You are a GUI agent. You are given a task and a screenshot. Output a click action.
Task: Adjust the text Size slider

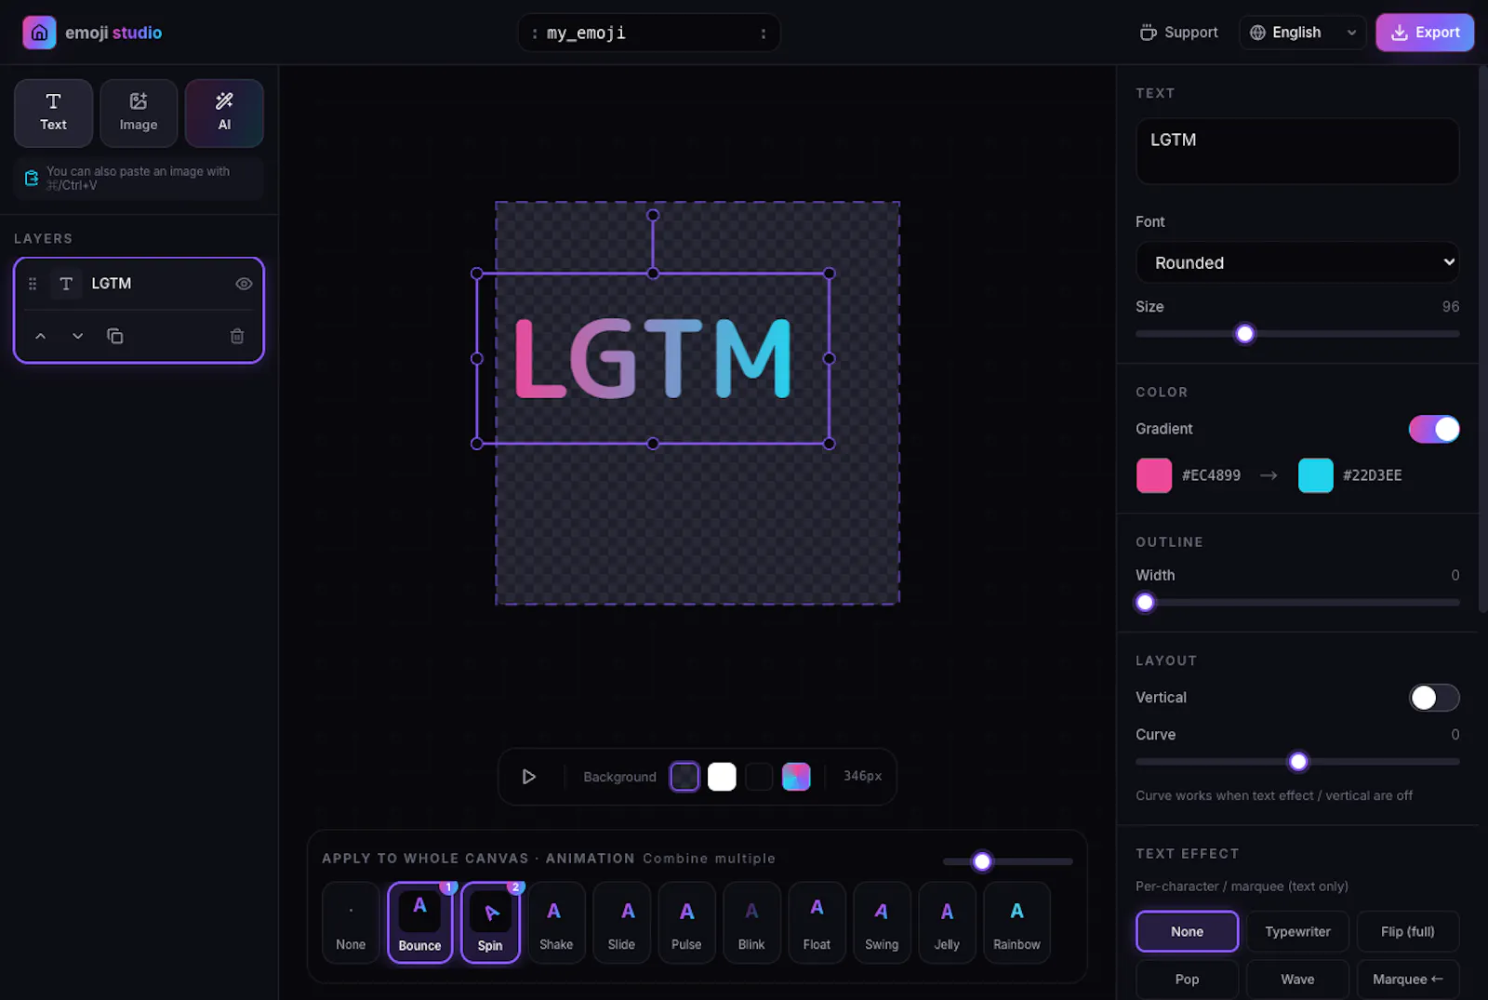pyautogui.click(x=1245, y=334)
